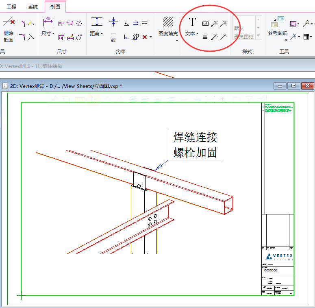Expand the style gallery more arrow
Viewport: 315px width, 308px height.
coord(259,35)
